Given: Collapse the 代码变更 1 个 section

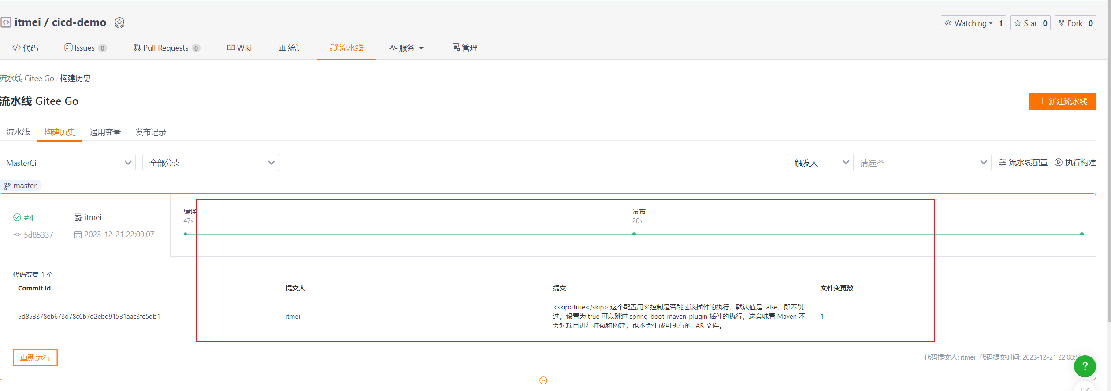Looking at the screenshot, I should pos(33,274).
